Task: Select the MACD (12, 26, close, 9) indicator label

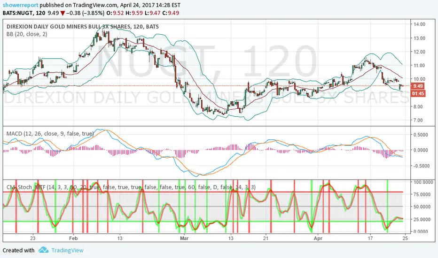Action: tap(50, 134)
